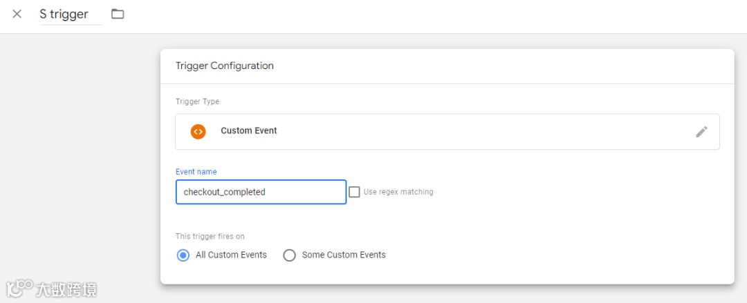Click the watermark logo in bottom-left corner

[x=20, y=287]
